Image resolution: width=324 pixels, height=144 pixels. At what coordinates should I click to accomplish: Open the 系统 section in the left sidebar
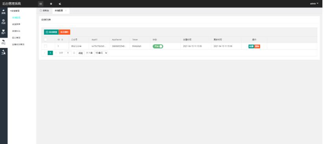pos(4,11)
